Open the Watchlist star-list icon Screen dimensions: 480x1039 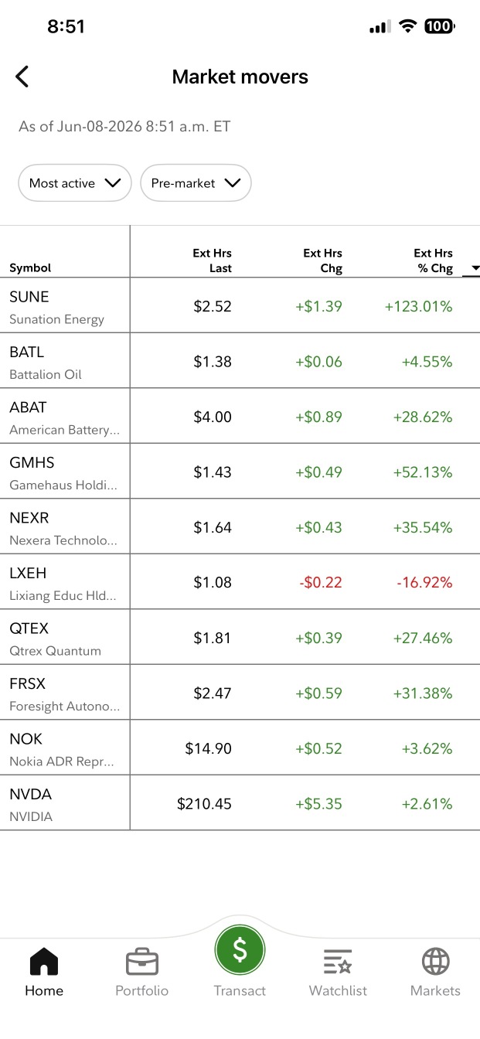point(338,962)
